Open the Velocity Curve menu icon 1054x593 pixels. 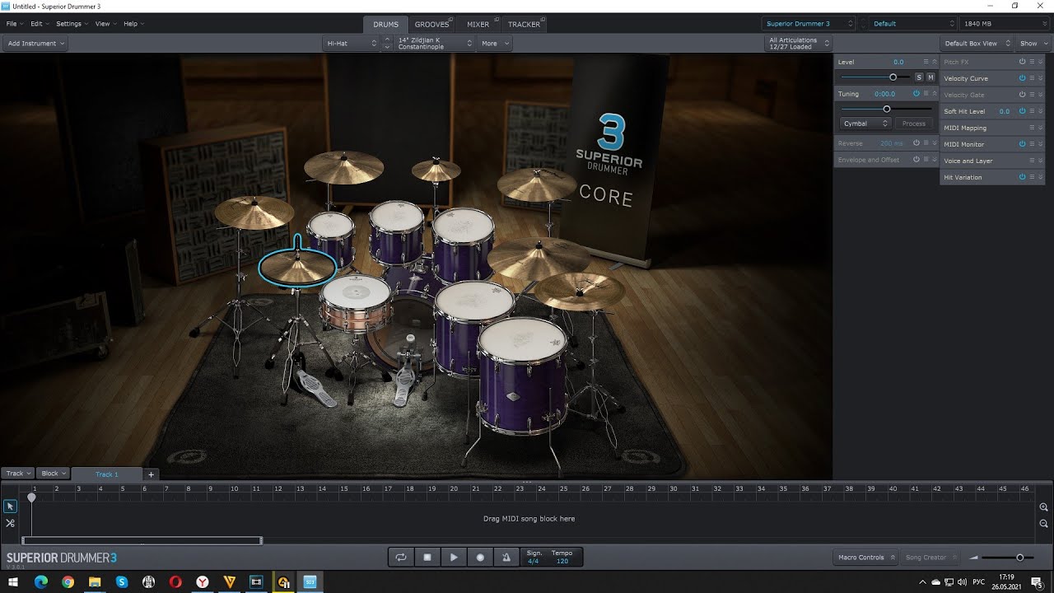[1032, 78]
